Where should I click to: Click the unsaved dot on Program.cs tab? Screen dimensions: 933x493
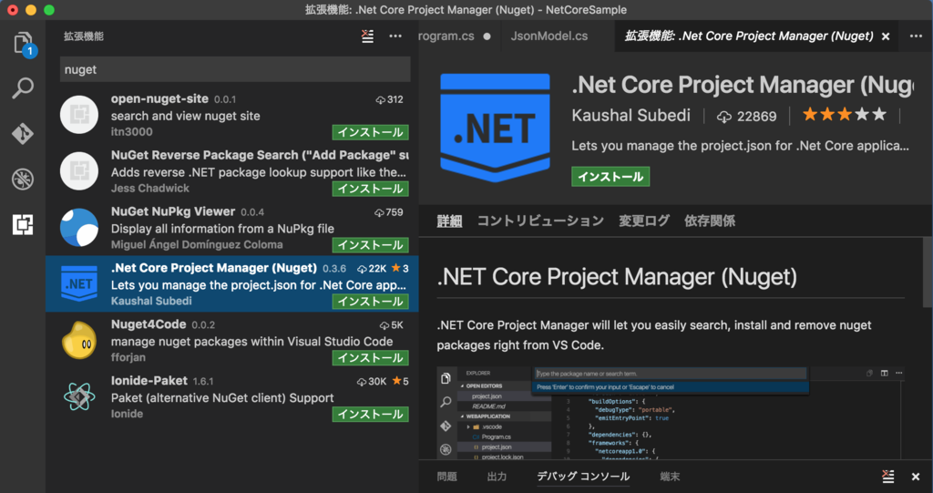(x=487, y=36)
